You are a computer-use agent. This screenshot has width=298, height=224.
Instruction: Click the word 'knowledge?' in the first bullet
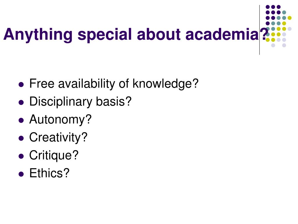coord(166,84)
